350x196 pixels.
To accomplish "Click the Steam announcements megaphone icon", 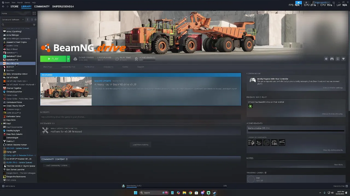I will click(298, 2).
